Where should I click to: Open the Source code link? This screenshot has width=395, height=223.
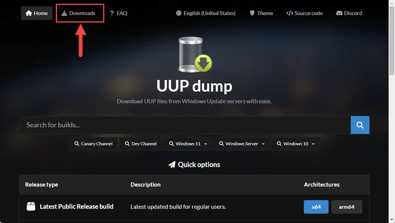pos(304,13)
